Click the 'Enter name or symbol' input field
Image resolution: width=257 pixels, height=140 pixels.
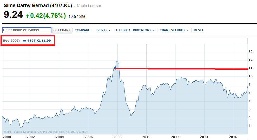point(27,30)
